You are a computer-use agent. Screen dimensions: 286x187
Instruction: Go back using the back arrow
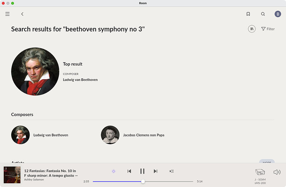point(22,14)
